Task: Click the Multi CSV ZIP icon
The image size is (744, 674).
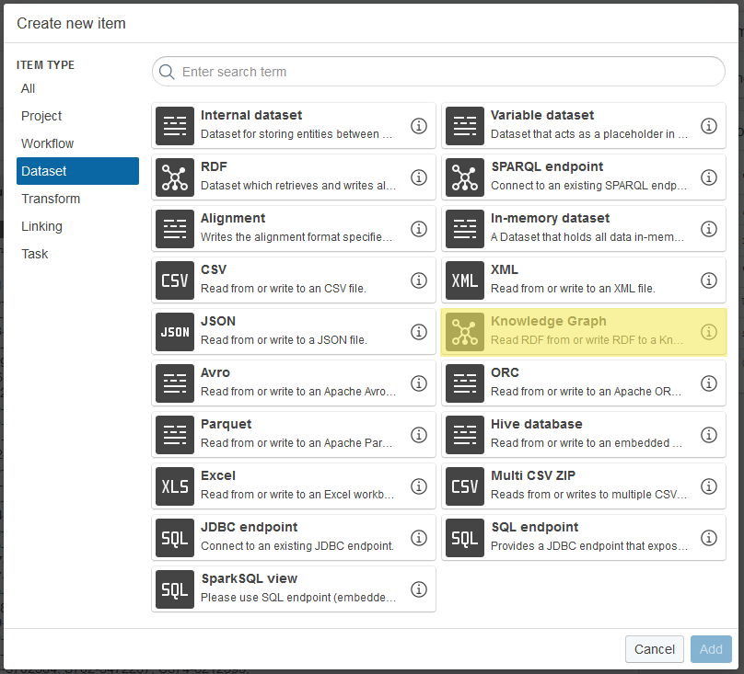Action: pos(465,486)
